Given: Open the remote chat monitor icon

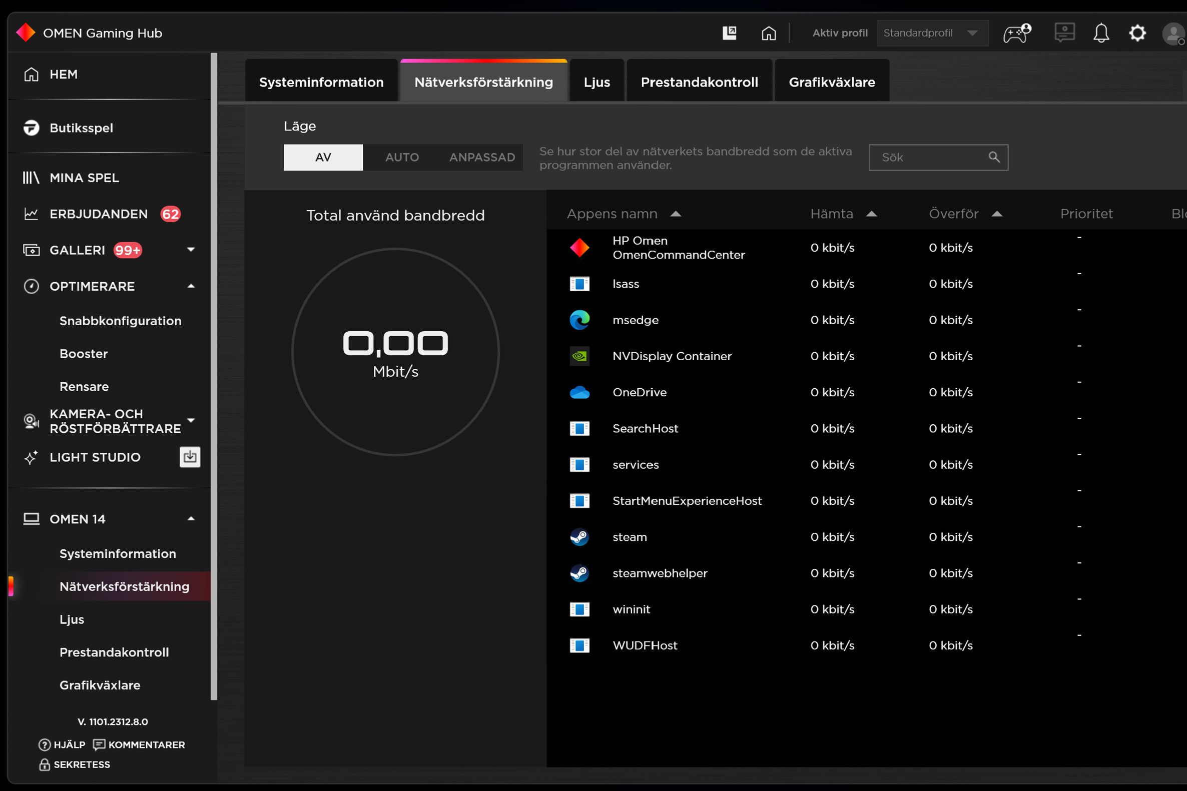Looking at the screenshot, I should 1064,34.
